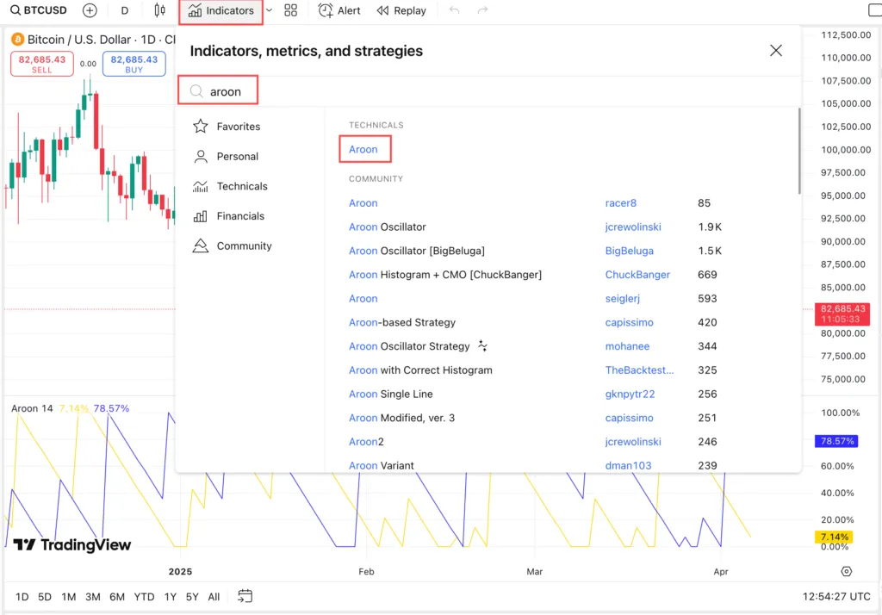Select the Aroon 14 indicator legend
882x615 pixels.
coord(32,408)
